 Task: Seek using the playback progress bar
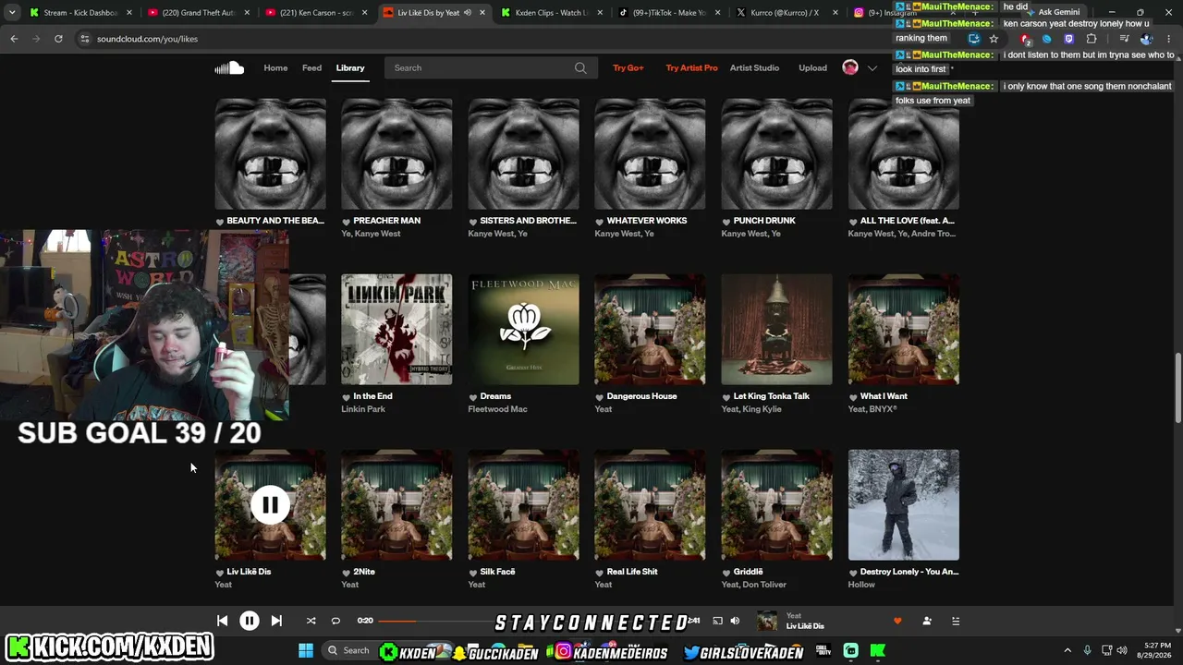pyautogui.click(x=532, y=621)
